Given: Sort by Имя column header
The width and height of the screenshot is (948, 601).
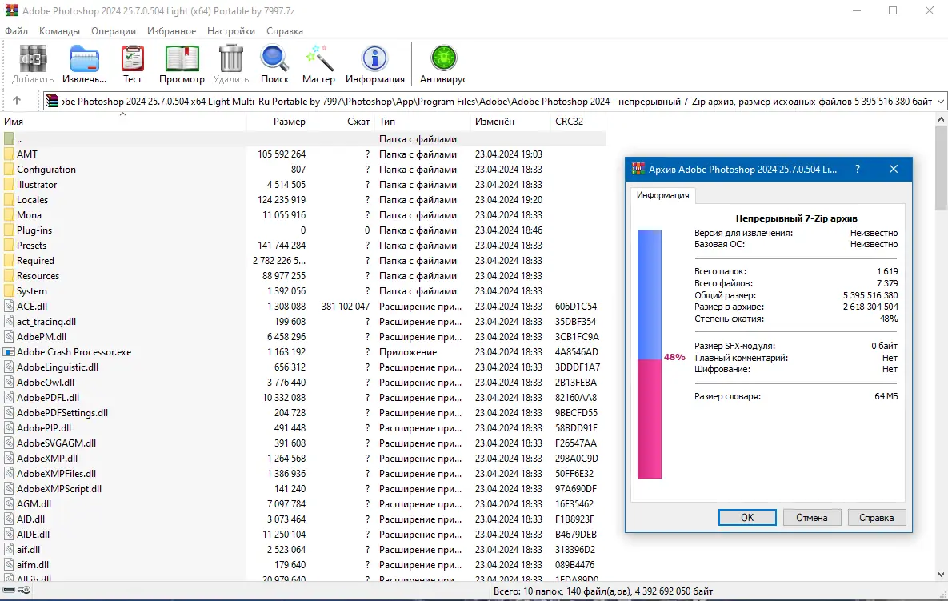Looking at the screenshot, I should 122,122.
